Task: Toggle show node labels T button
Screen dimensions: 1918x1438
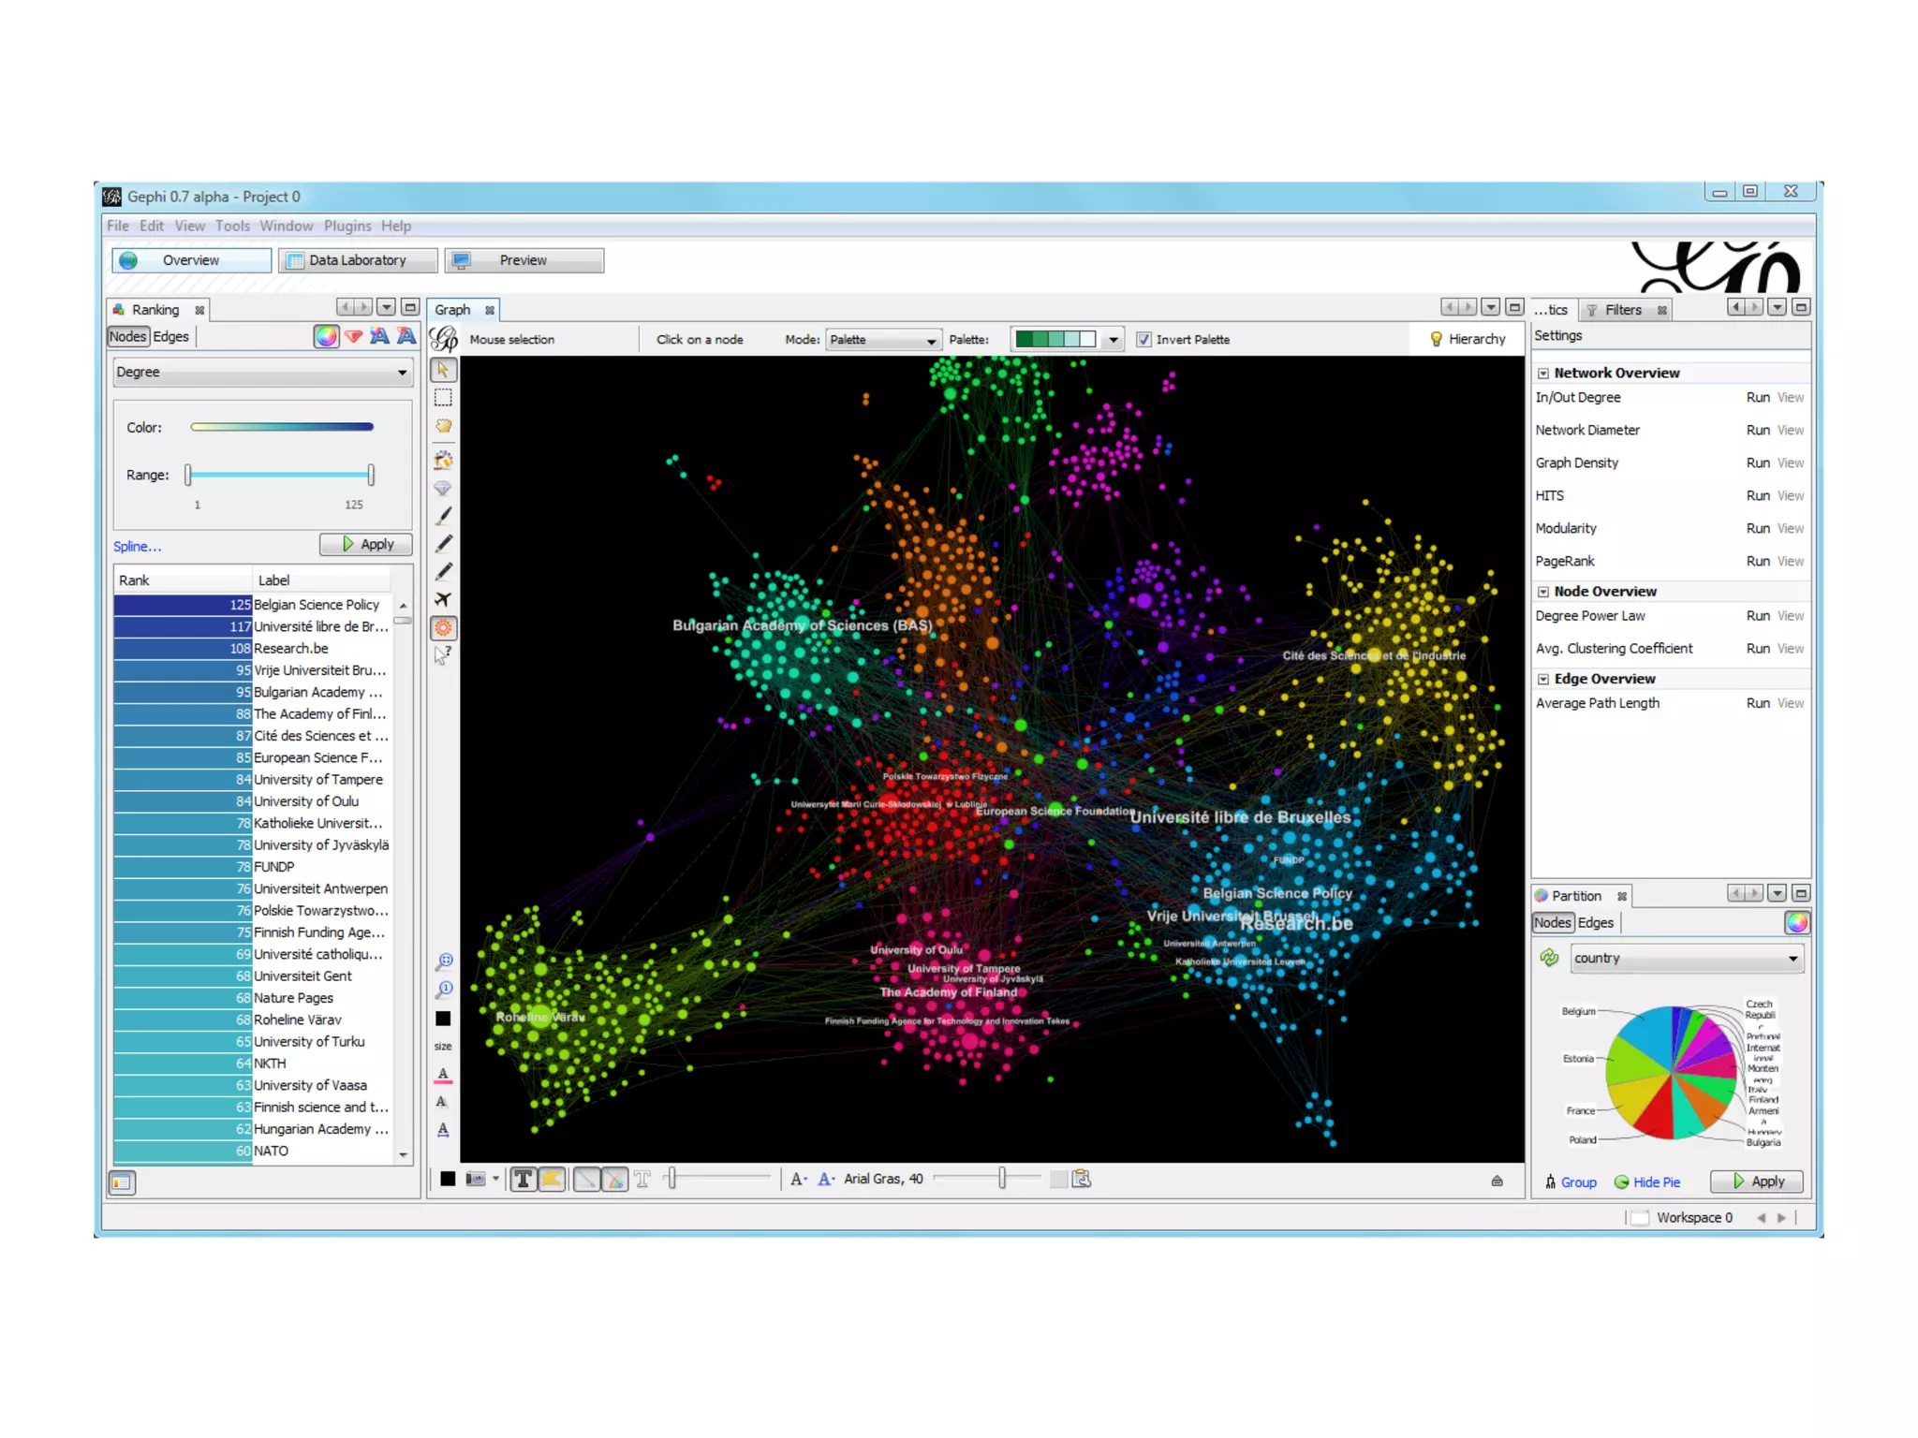Action: [x=524, y=1179]
